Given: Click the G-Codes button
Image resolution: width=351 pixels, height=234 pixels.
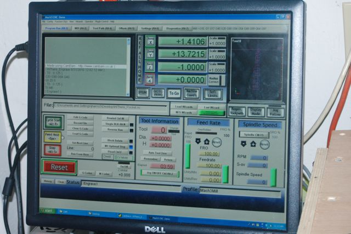Looking at the screenshot, I should click(x=87, y=173).
